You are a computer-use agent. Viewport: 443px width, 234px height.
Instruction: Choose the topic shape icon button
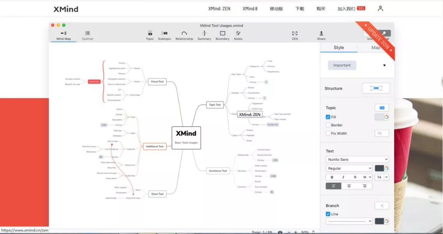click(x=382, y=108)
